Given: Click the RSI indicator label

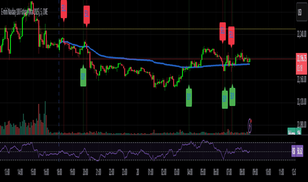Looking at the screenshot, I should pyautogui.click(x=293, y=151).
